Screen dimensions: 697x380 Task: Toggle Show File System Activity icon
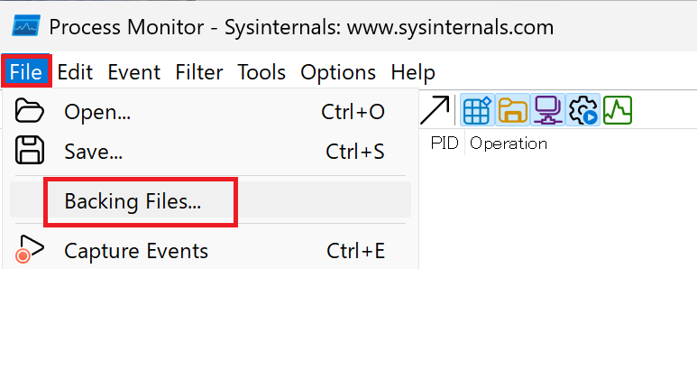point(512,110)
